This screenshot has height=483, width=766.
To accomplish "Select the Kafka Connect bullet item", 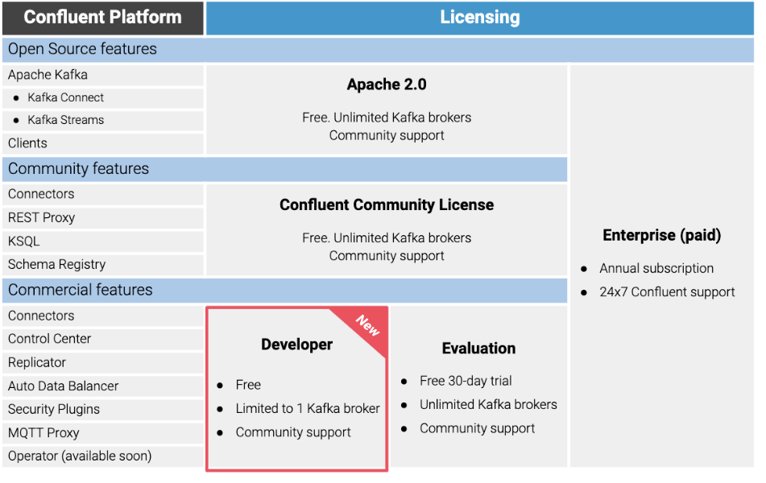I will [65, 97].
